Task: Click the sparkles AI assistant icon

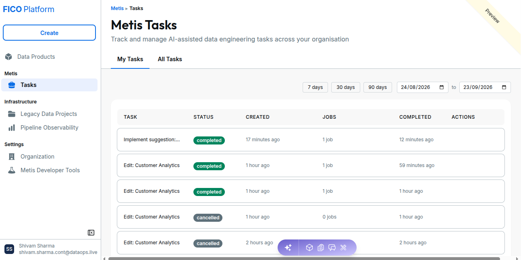Action: coord(288,248)
